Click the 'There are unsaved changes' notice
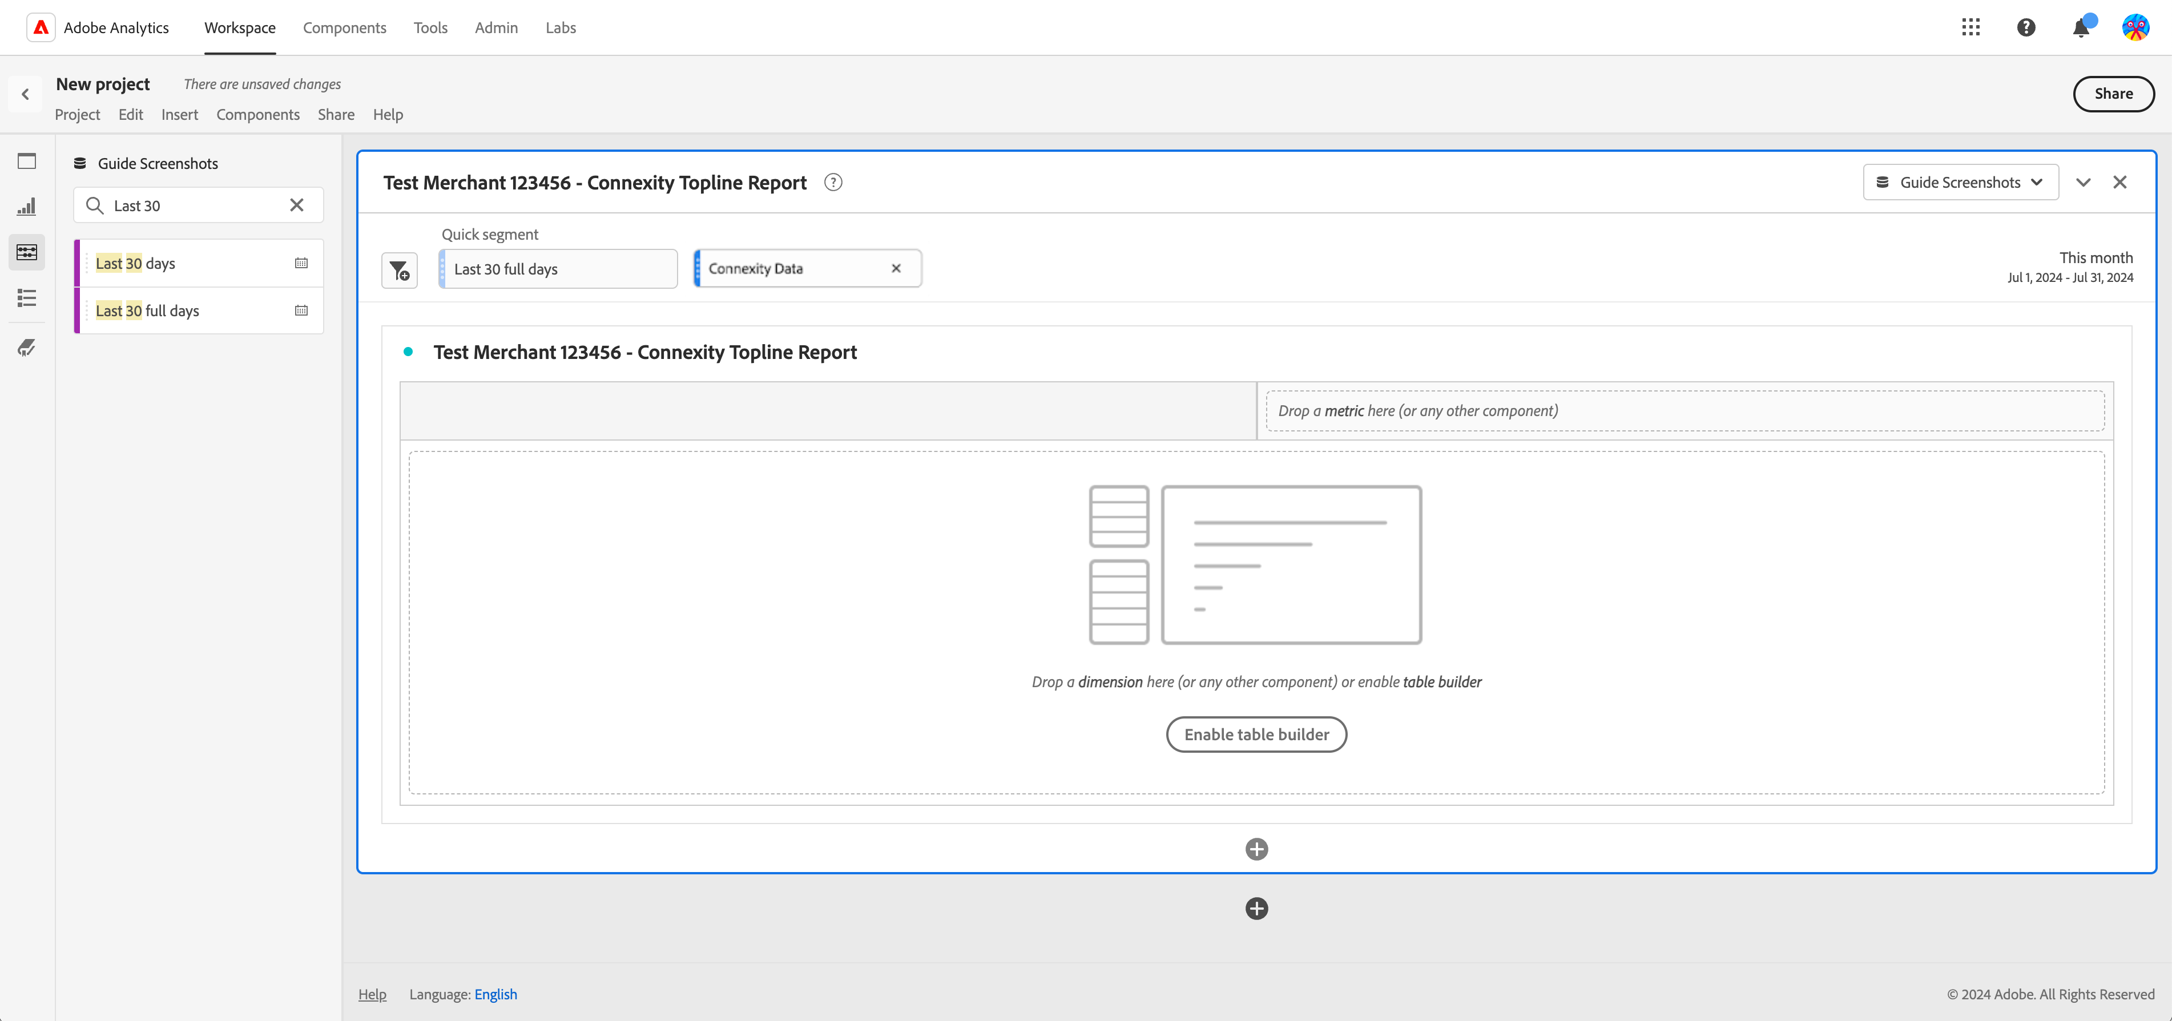Viewport: 2172px width, 1021px height. (x=262, y=84)
